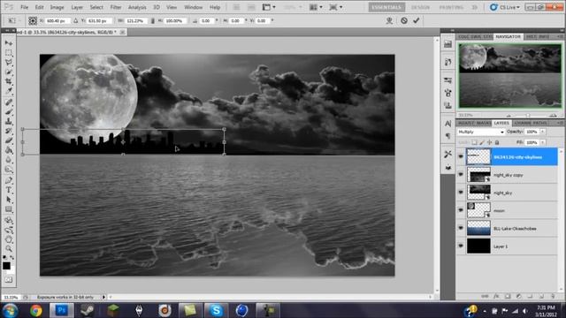The image size is (566, 318).
Task: Hide the city-skylines layer
Action: click(461, 156)
